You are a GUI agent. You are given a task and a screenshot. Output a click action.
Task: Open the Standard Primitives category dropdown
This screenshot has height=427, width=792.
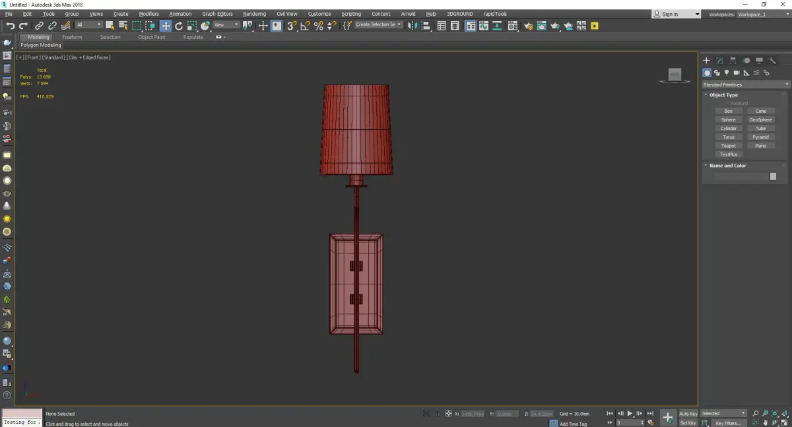click(746, 84)
